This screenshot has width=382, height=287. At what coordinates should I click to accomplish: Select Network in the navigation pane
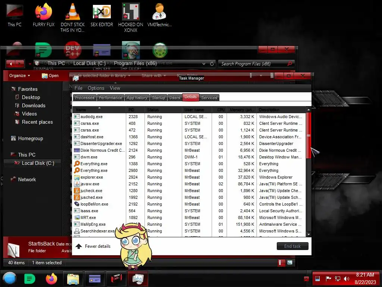click(x=26, y=179)
